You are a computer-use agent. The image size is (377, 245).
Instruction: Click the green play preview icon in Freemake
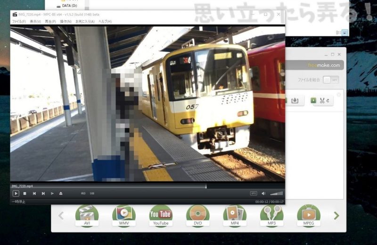coord(313,100)
